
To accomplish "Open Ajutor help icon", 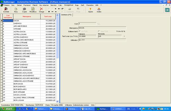I will (90, 10).
